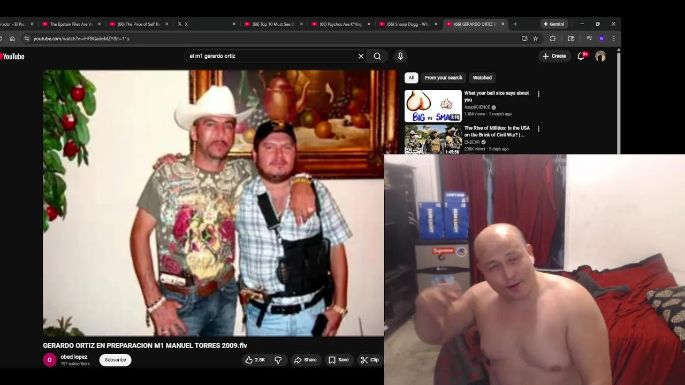685x385 pixels.
Task: Open the Chrome three-dot menu
Action: coord(614,38)
